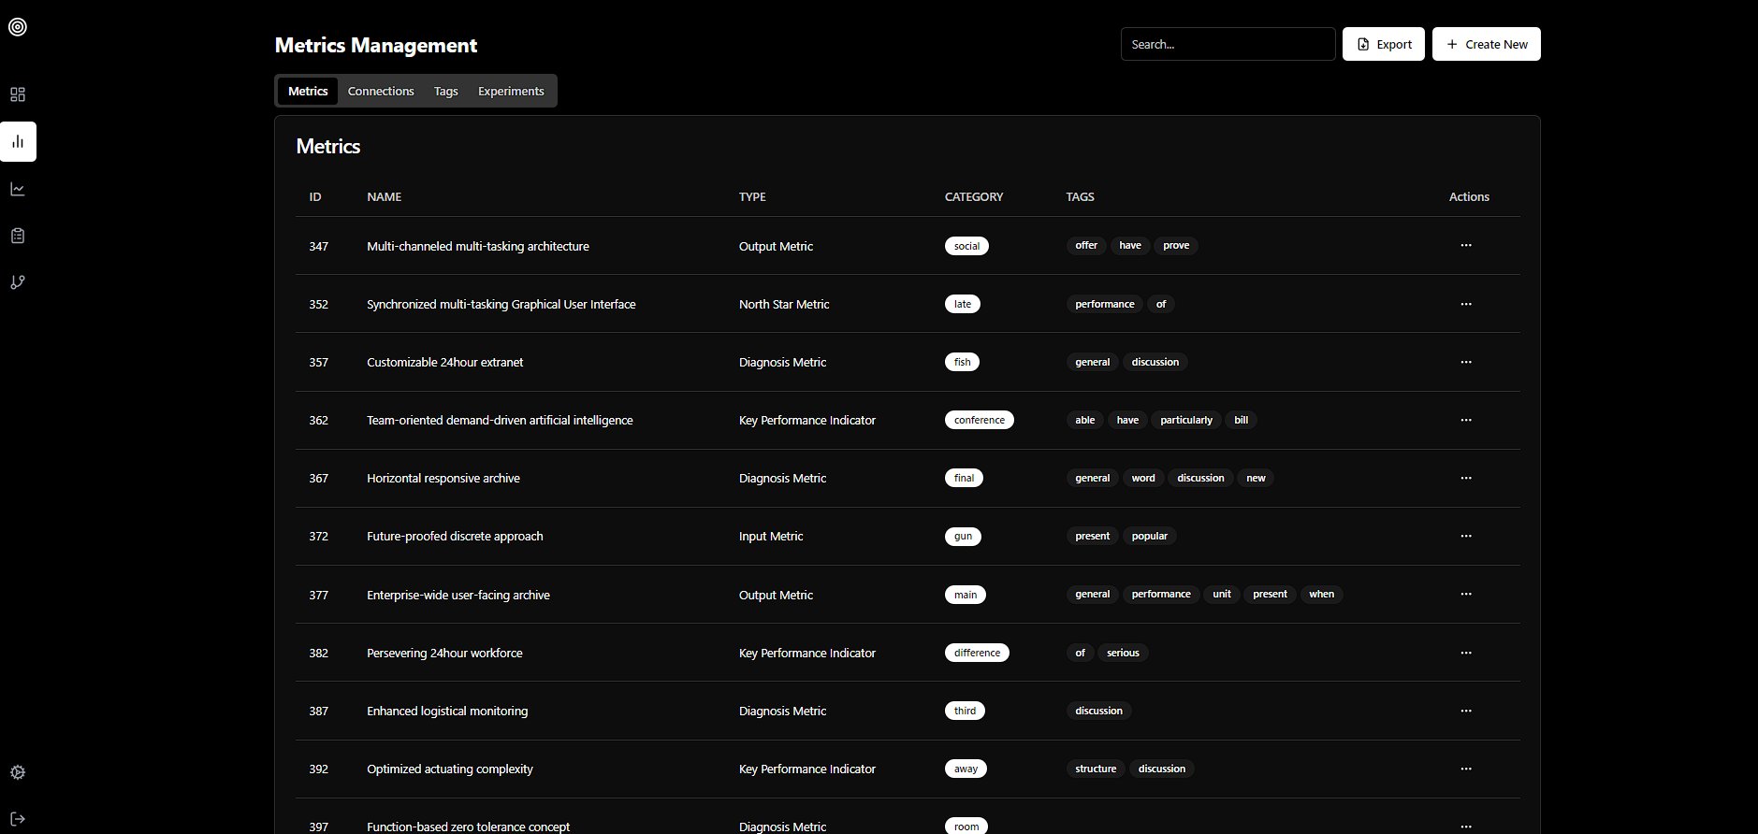The image size is (1758, 834).
Task: Click 'North Star Metric' type cell
Action: click(x=784, y=304)
